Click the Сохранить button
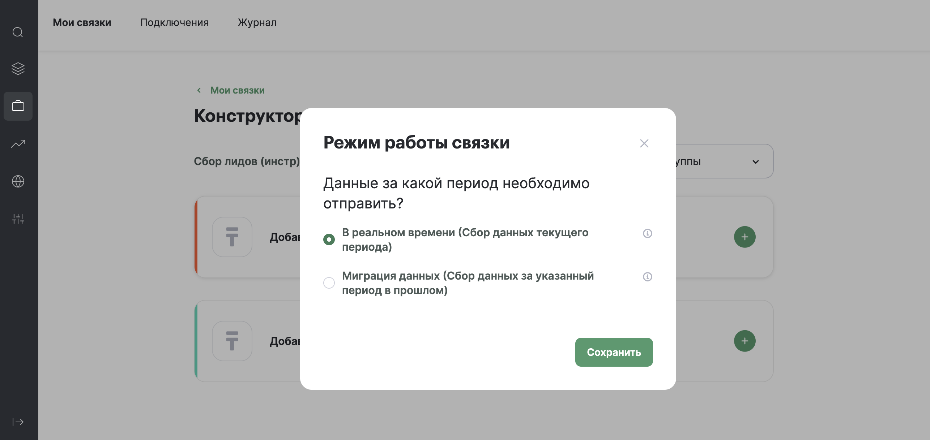This screenshot has width=930, height=440. [x=614, y=352]
